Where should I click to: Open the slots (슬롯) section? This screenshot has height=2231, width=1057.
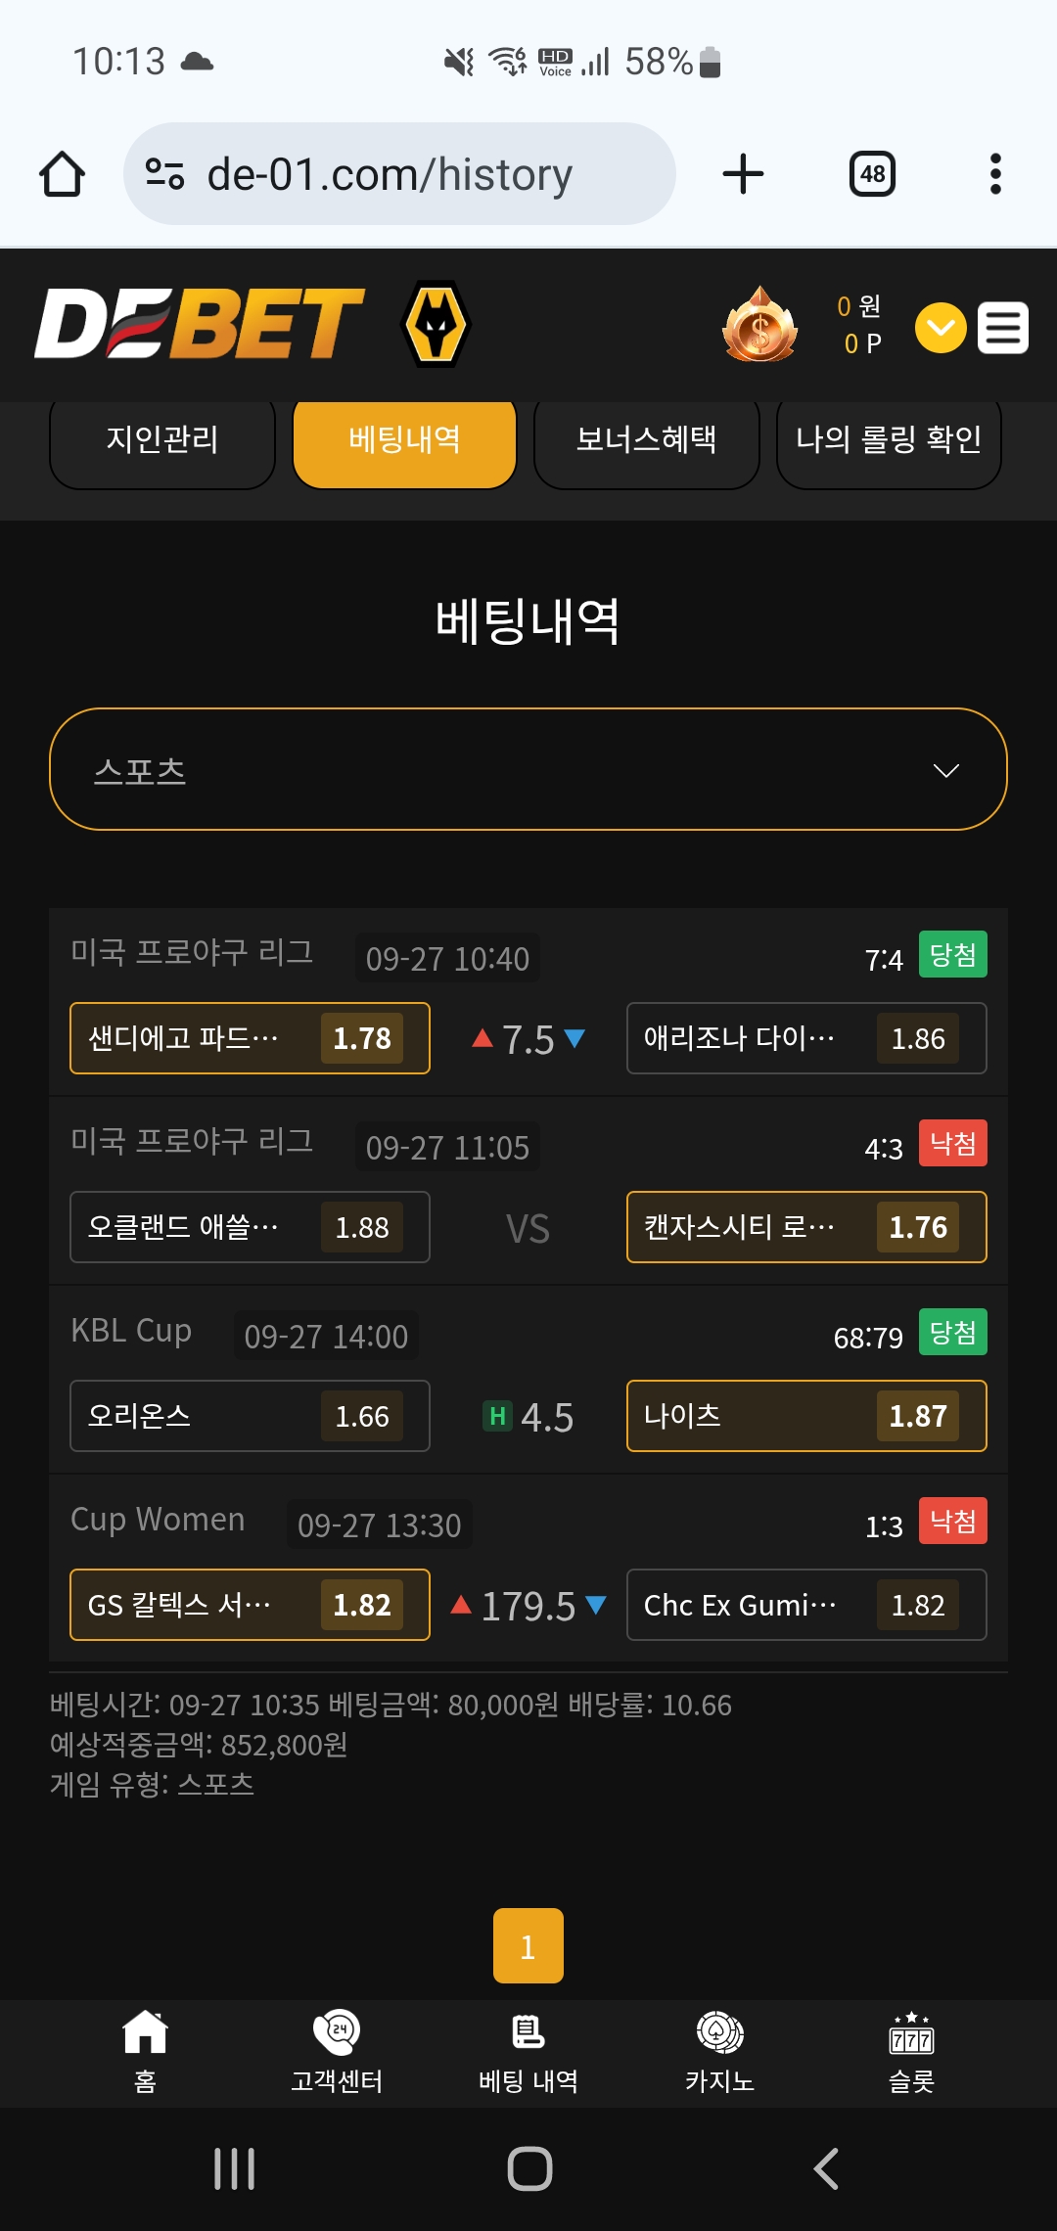[x=911, y=2052]
